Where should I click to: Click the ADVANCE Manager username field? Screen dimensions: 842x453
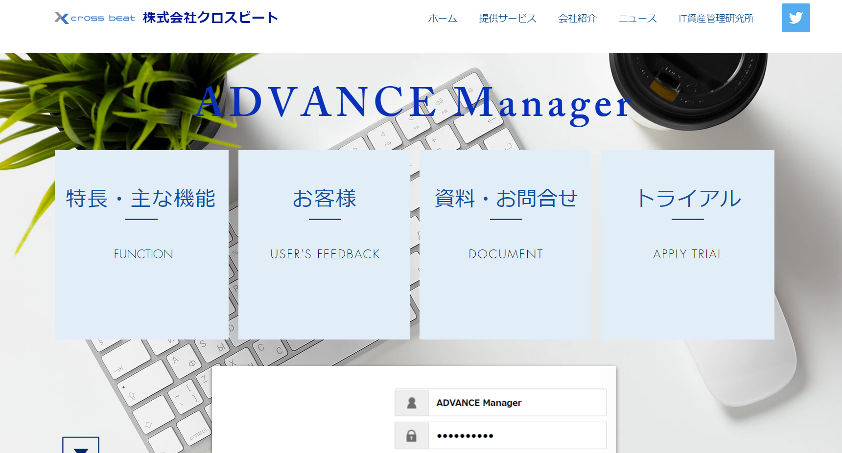[x=517, y=403]
